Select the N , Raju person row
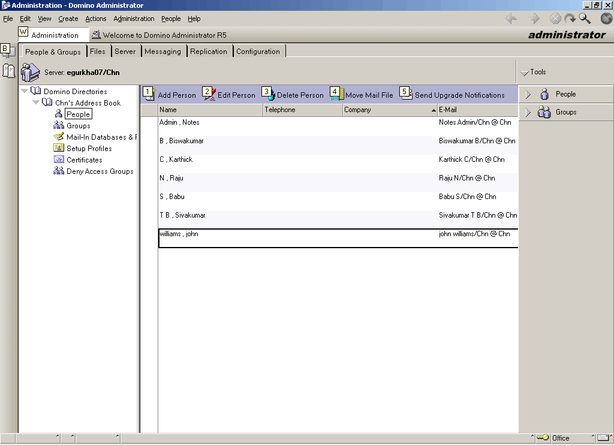The height and width of the screenshot is (446, 614). [338, 182]
